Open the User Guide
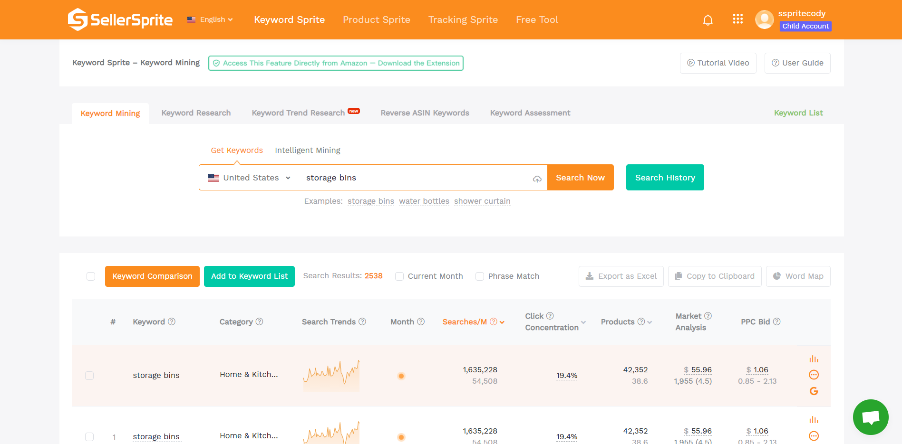 click(797, 63)
